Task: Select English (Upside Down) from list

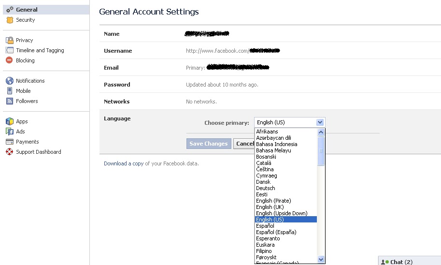Action: [x=286, y=213]
